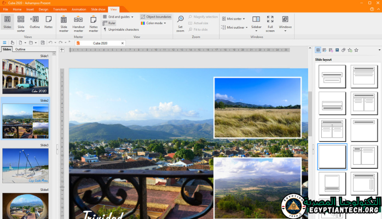Choose the blank slide layout

332,157
